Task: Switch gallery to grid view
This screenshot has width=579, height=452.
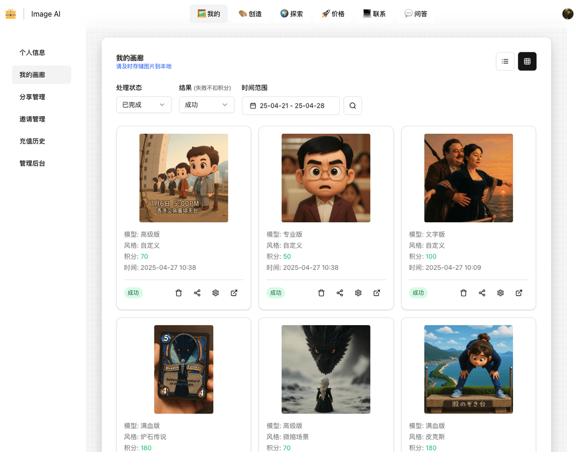Action: [527, 62]
